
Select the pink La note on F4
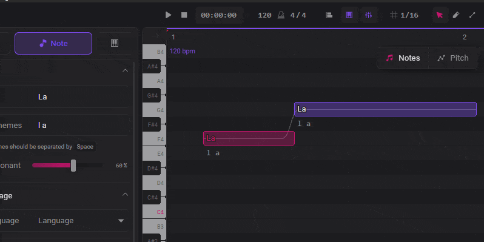click(249, 138)
